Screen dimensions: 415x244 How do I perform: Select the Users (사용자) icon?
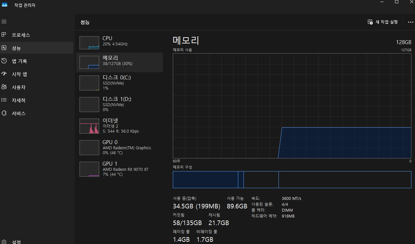pos(4,87)
